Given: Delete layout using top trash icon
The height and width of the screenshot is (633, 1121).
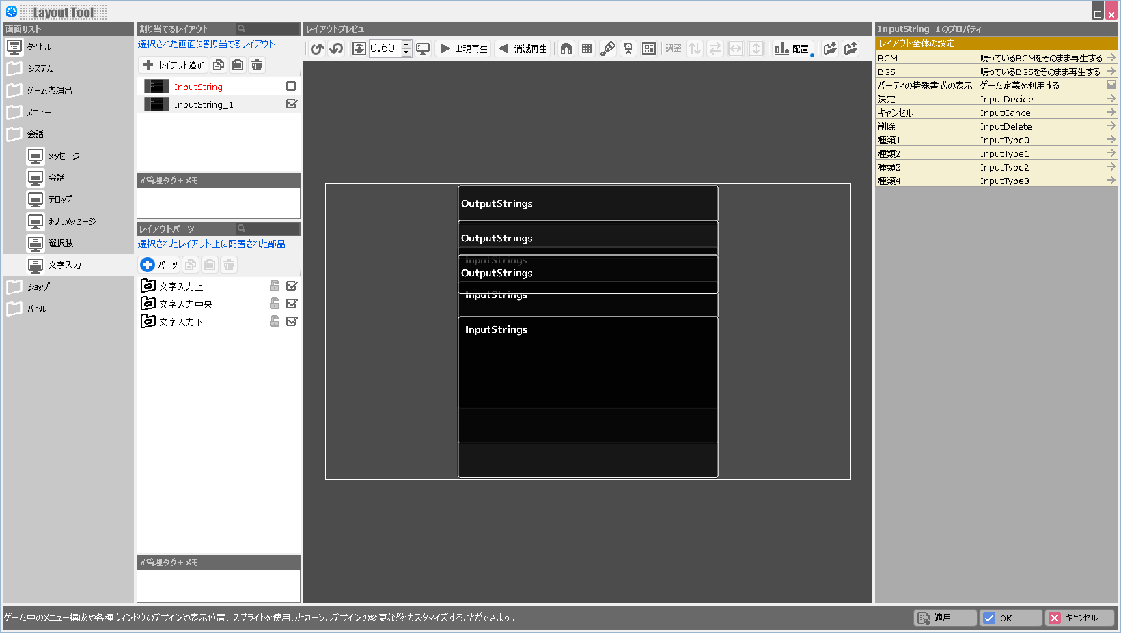Looking at the screenshot, I should (257, 65).
